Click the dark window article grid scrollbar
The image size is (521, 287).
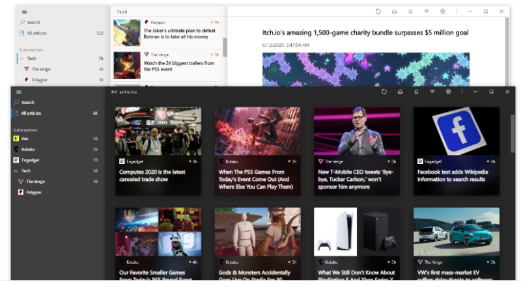tap(513, 133)
